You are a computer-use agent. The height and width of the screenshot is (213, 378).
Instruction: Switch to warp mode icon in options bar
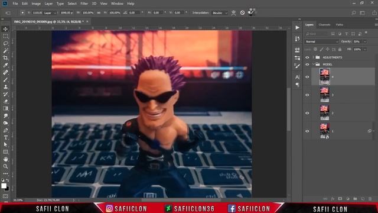(x=233, y=12)
